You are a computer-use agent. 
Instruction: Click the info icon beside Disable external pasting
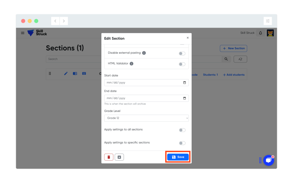coord(144,53)
